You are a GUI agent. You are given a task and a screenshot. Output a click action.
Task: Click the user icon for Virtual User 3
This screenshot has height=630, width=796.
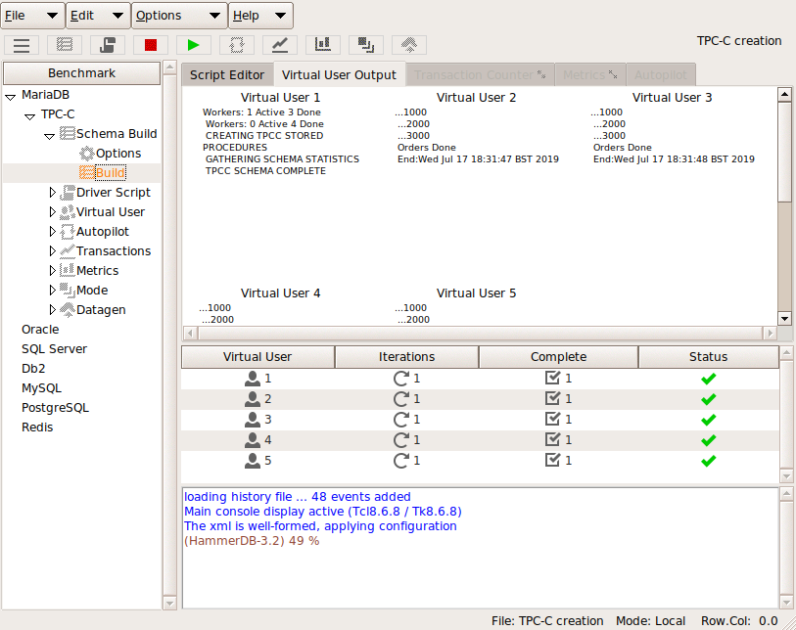coord(253,420)
